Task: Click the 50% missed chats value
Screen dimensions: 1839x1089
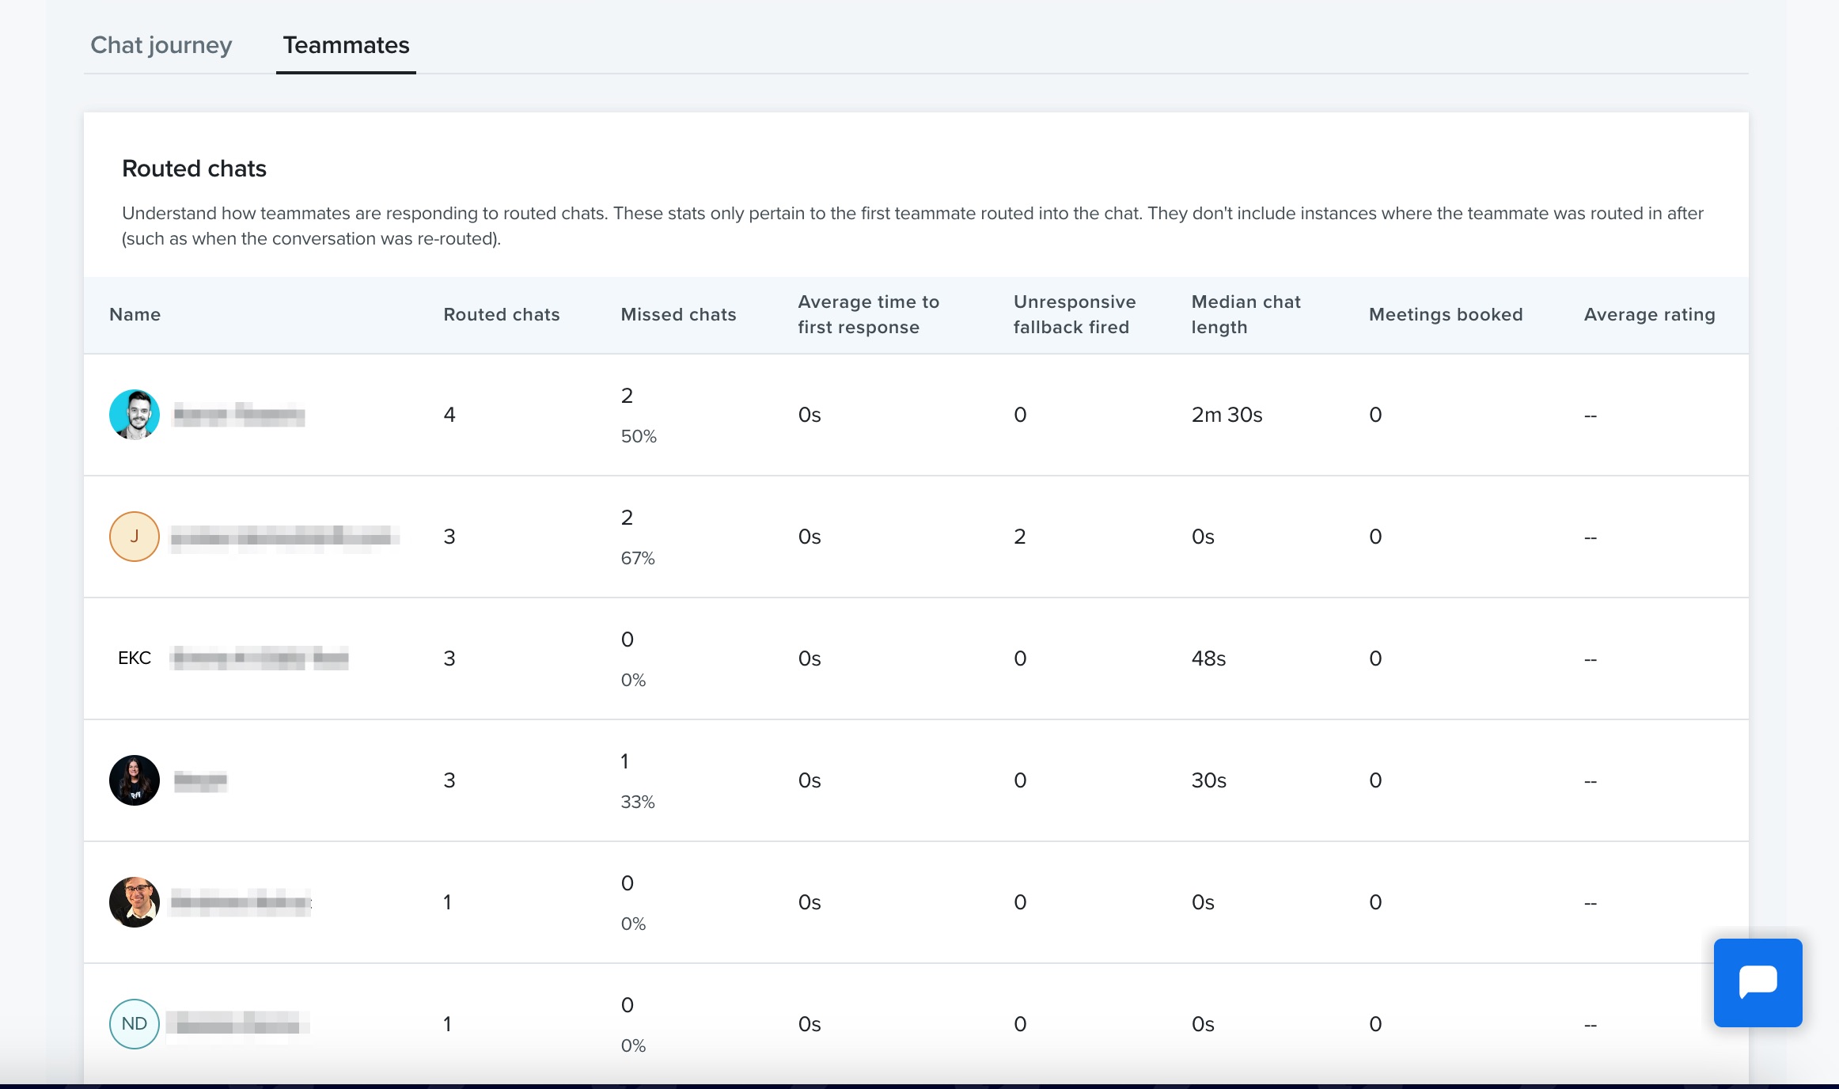Action: 639,436
